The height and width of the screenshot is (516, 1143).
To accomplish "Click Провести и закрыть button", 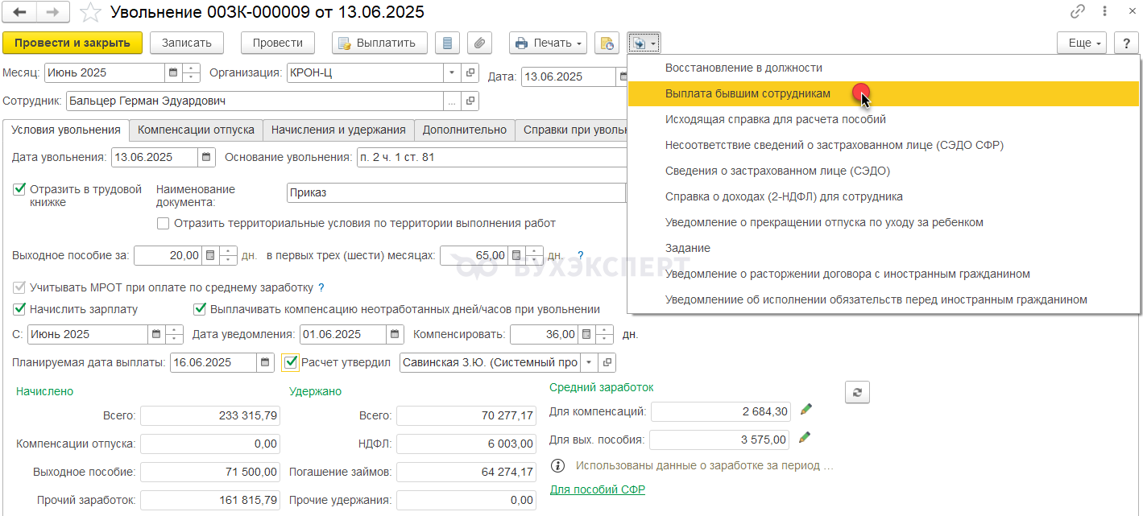I will (x=72, y=43).
